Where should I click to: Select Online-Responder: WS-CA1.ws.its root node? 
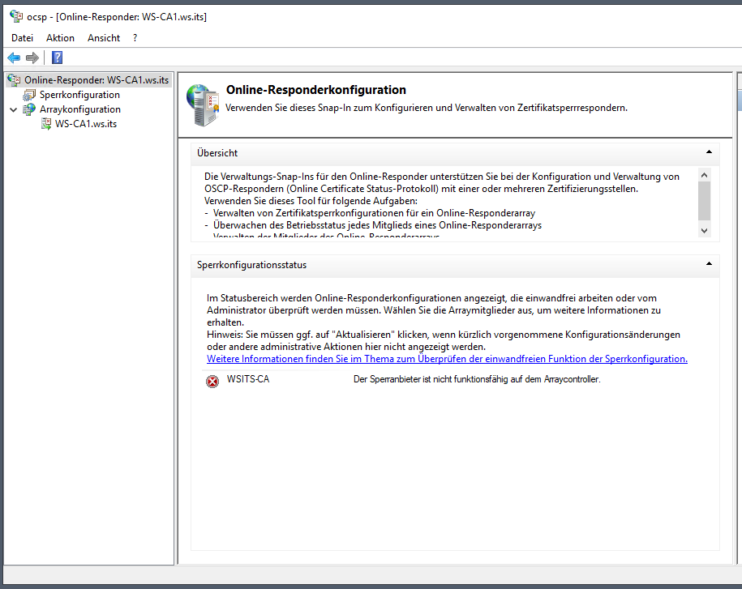[97, 80]
